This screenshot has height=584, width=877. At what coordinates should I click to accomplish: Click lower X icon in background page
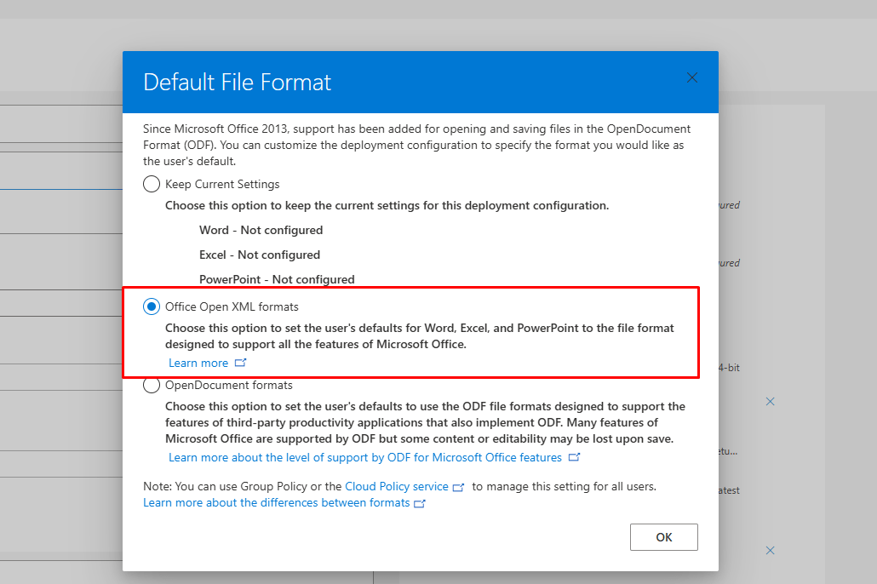click(771, 551)
